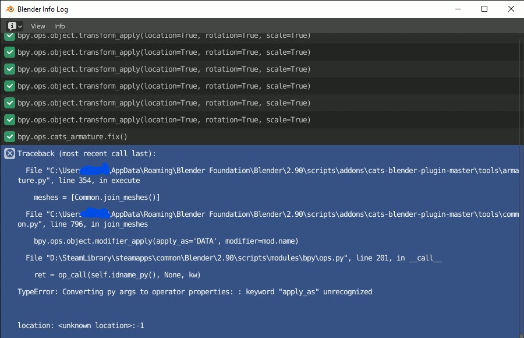Maximize the Blender Info Log window
The height and width of the screenshot is (338, 524).
[x=484, y=9]
